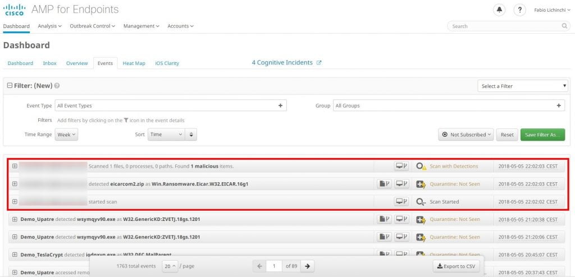Click the Save Filter As button

tap(543, 135)
